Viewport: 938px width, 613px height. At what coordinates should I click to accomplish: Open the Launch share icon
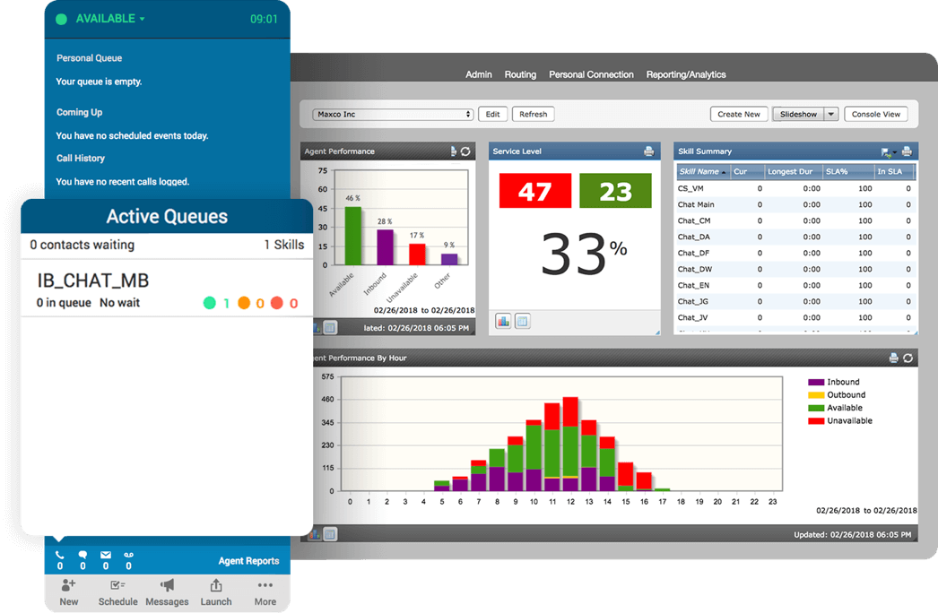pyautogui.click(x=216, y=586)
